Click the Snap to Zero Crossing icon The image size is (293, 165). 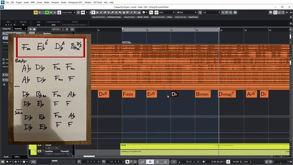point(151,12)
